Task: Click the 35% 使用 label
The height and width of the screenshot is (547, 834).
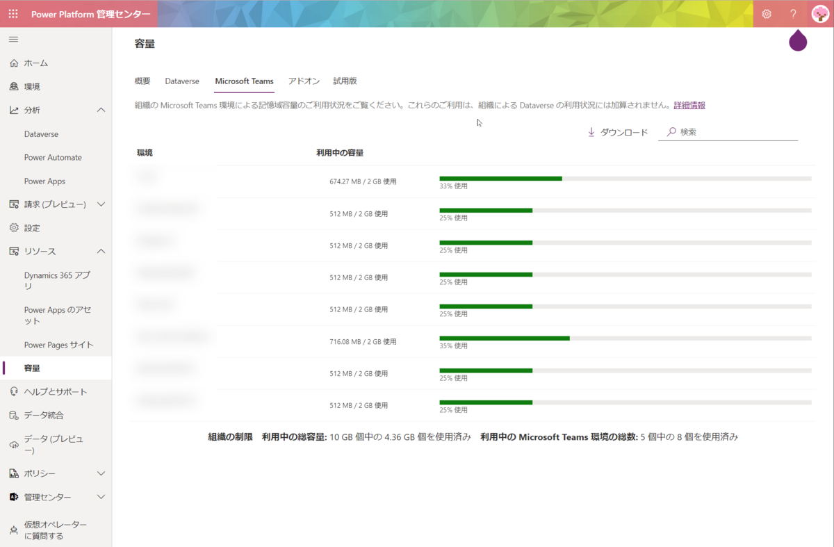Action: pos(453,346)
